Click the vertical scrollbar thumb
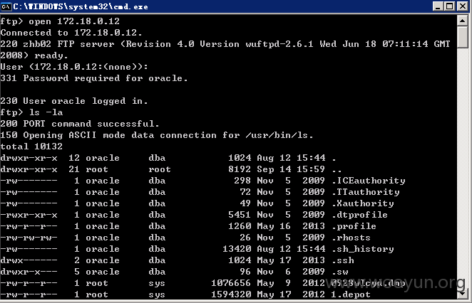Viewport: 472px width, 303px height. pos(462,37)
